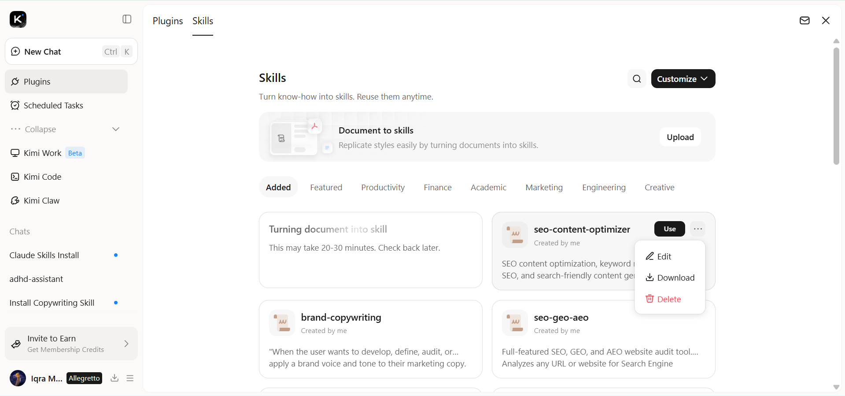Click the download app icon near profile
845x396 pixels.
pos(114,378)
